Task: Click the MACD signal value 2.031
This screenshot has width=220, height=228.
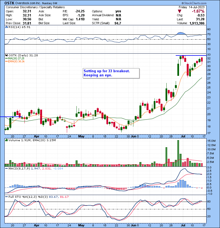Action: tap(46, 169)
